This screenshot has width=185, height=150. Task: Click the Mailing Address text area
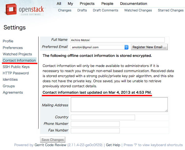pyautogui.click(x=119, y=105)
